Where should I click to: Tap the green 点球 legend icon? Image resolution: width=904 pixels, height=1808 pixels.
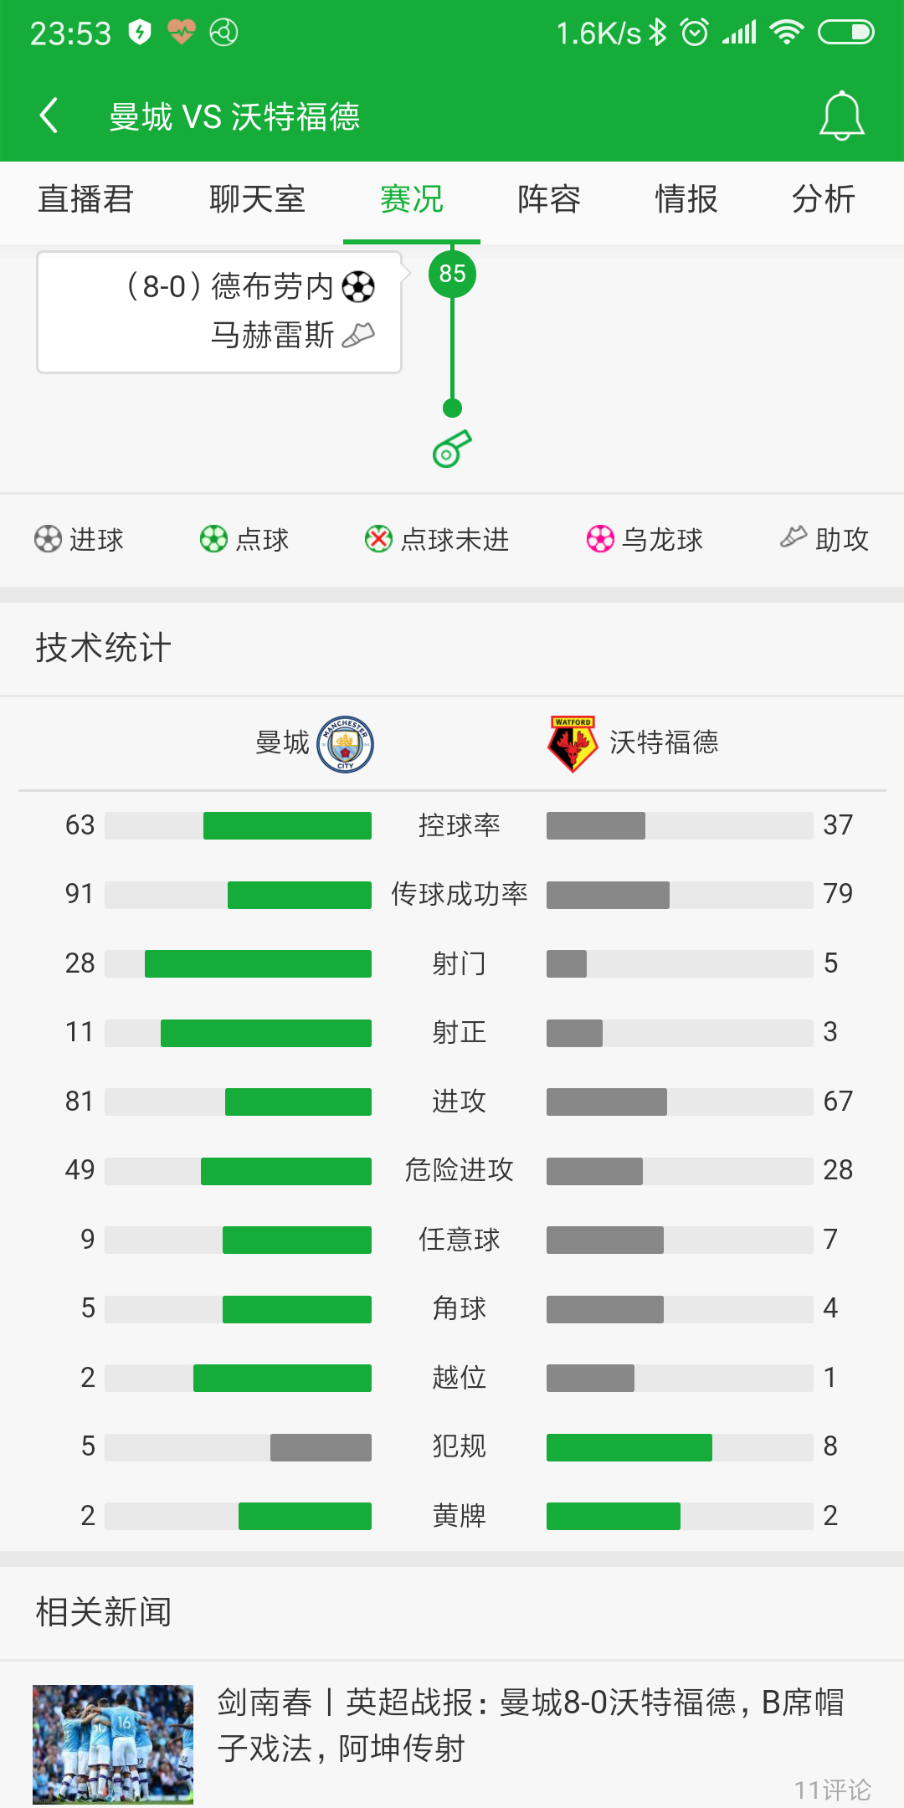coord(213,539)
